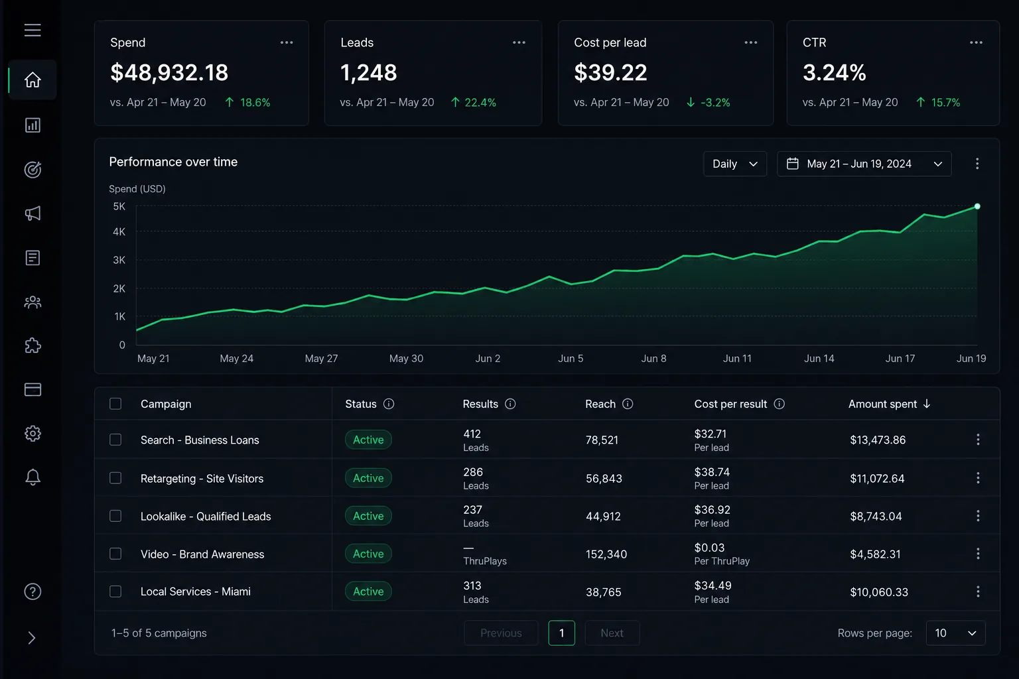
Task: Open the credit card billing icon
Action: (x=33, y=390)
